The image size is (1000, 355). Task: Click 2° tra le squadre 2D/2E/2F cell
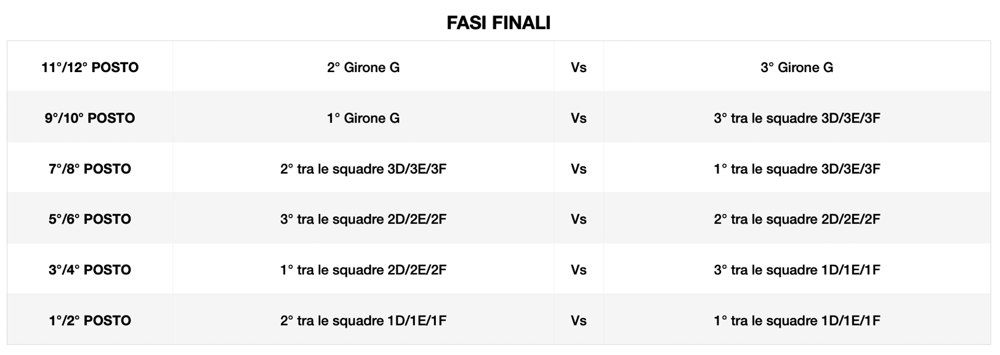pos(797,219)
